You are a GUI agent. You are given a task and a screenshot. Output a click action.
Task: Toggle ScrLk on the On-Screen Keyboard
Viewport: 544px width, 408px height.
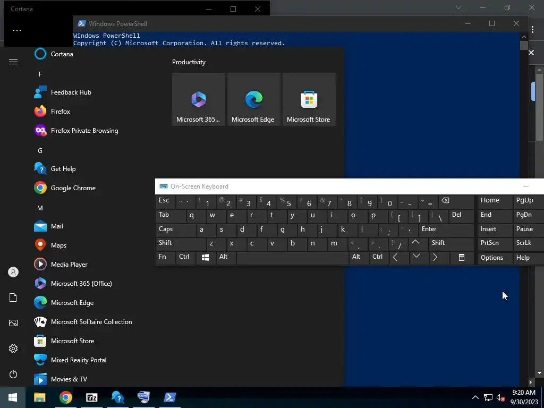[529, 244]
